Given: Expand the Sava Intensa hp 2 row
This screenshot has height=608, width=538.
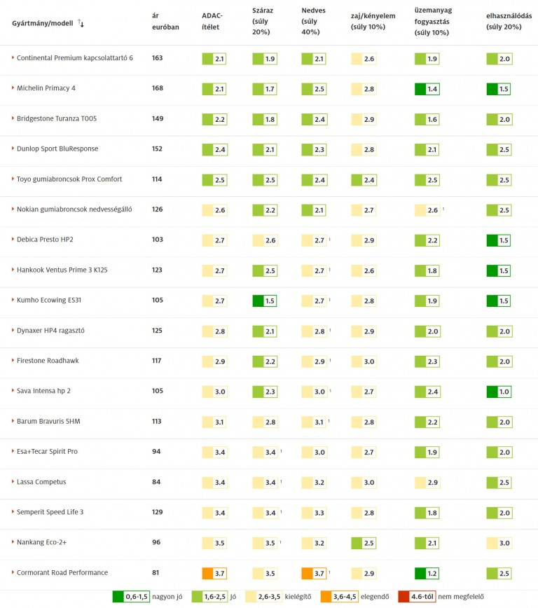Looking at the screenshot, I should tap(13, 391).
